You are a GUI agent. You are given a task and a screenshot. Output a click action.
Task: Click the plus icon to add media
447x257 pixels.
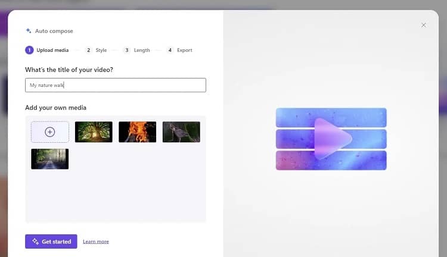50,132
